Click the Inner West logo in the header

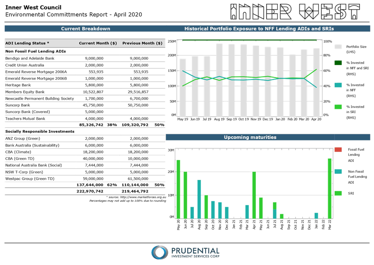point(295,11)
